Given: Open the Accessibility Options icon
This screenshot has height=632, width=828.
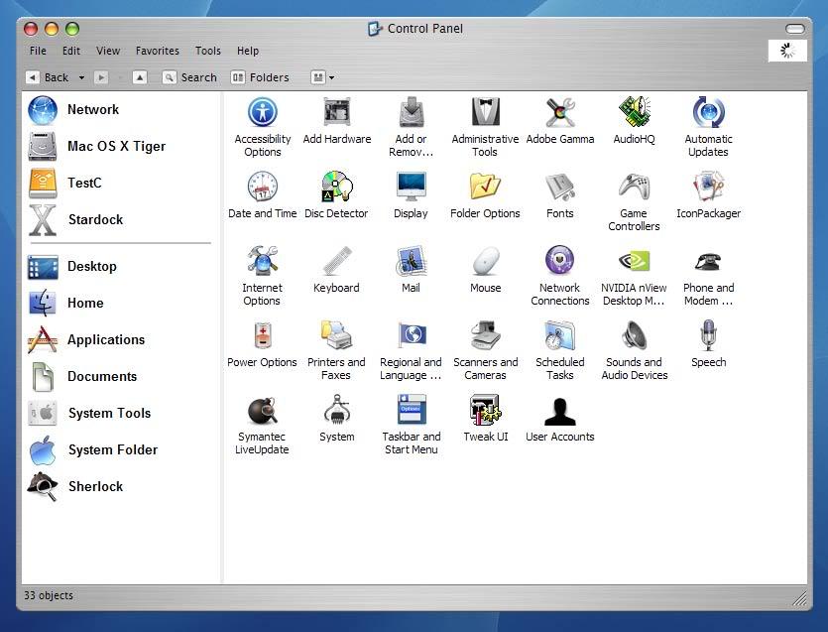Looking at the screenshot, I should point(263,113).
